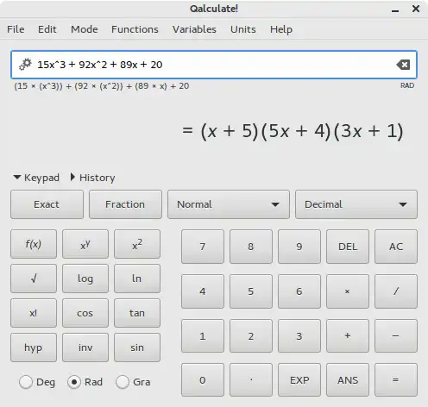Clear expression with the backspace icon

click(403, 65)
